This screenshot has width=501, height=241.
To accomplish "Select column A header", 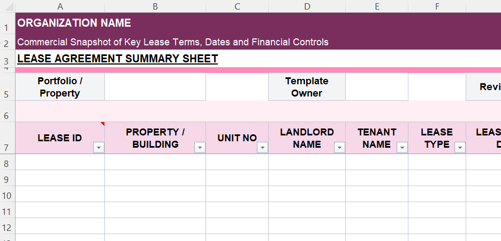I will pos(60,6).
